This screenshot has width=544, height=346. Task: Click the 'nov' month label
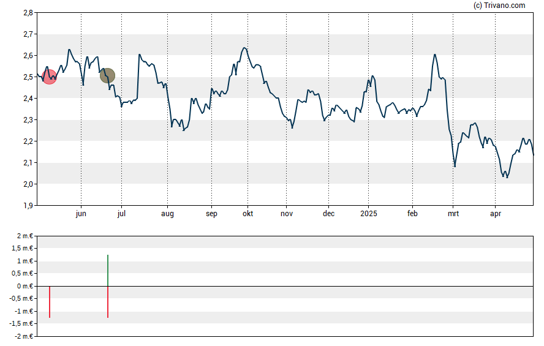point(287,214)
